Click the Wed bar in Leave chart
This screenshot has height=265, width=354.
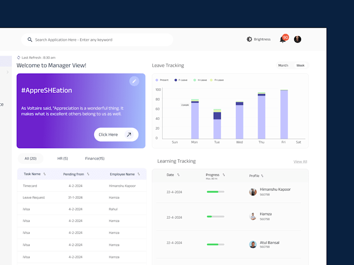point(239,120)
